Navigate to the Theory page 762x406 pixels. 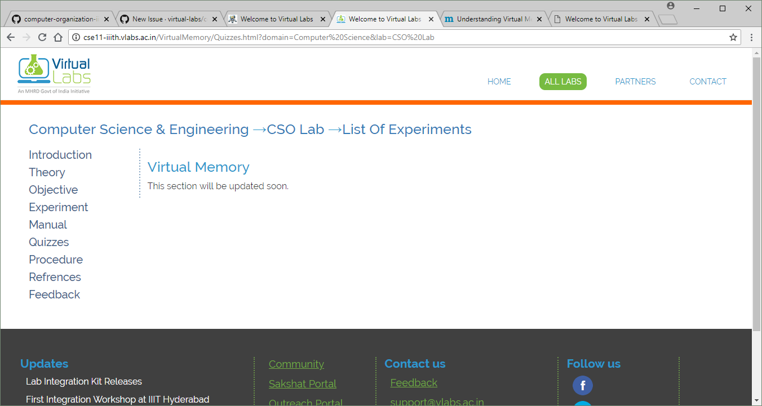[47, 172]
